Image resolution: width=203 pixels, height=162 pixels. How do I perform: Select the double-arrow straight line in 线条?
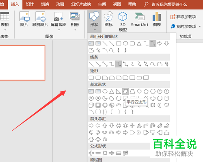tap(105, 64)
